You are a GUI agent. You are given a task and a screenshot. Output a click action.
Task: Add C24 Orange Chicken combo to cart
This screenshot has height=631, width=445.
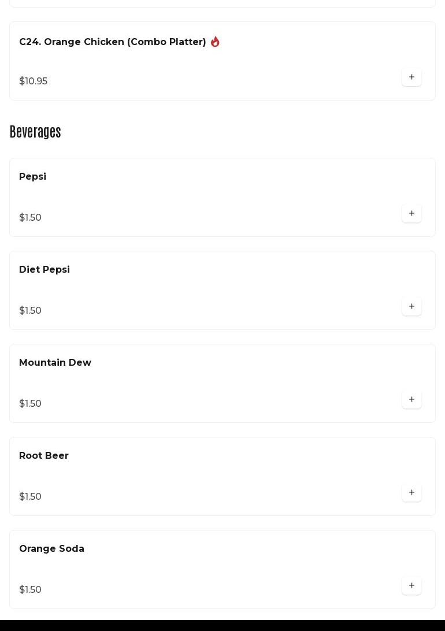[411, 77]
